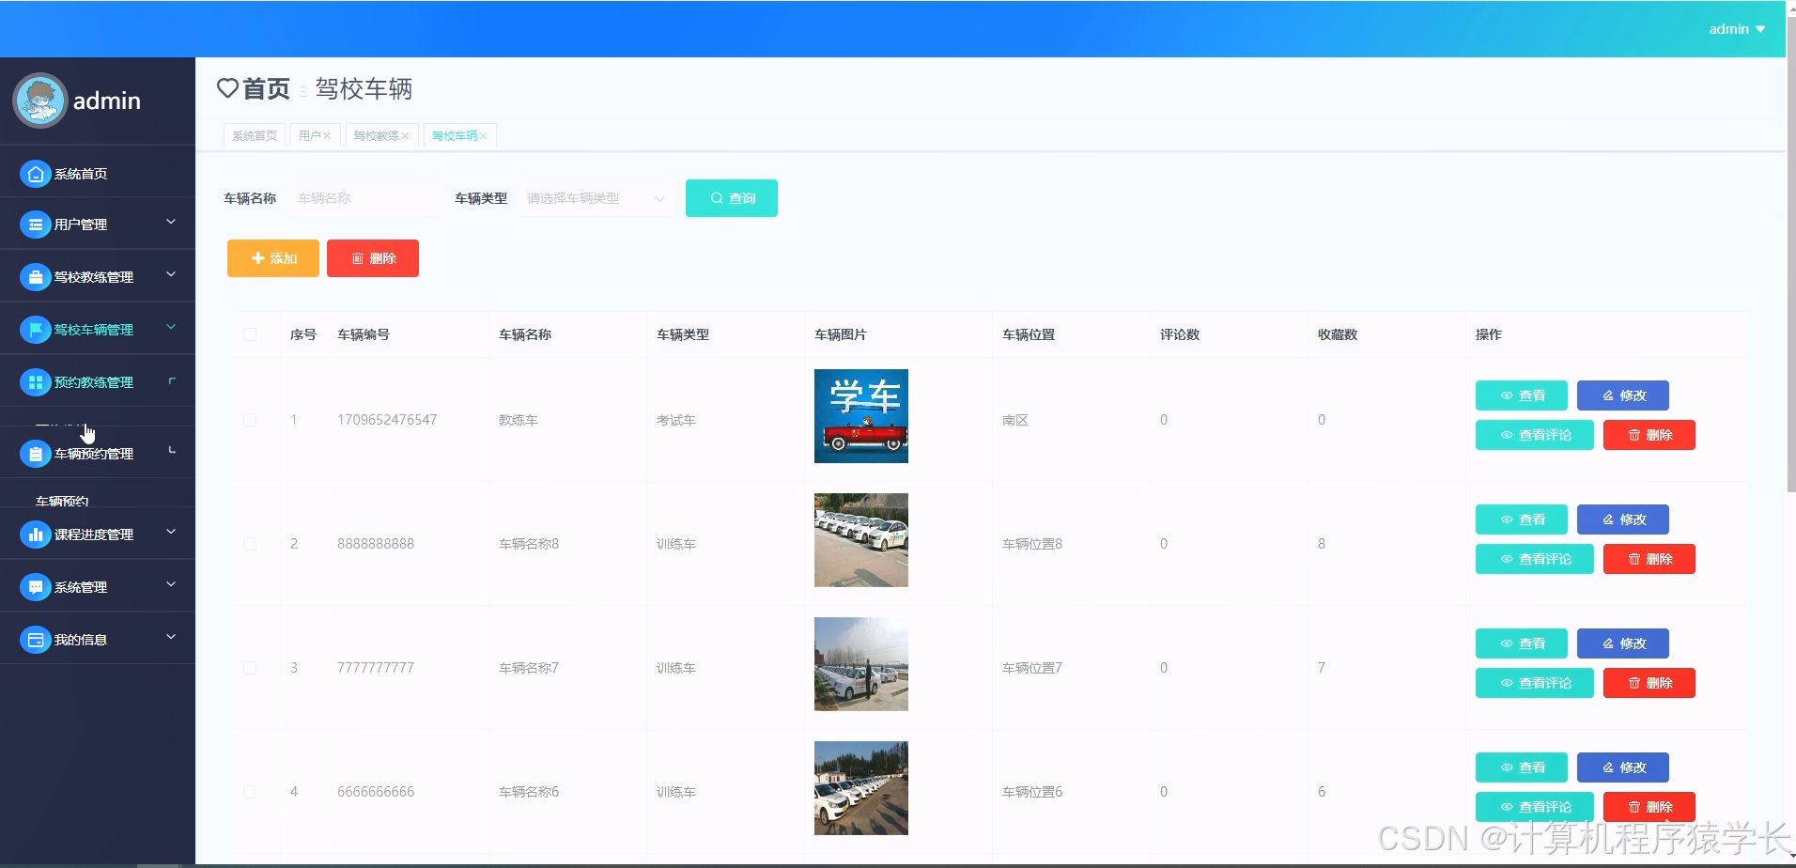
Task: Tick the checkbox beside 车辆名称8
Action: coord(251,543)
